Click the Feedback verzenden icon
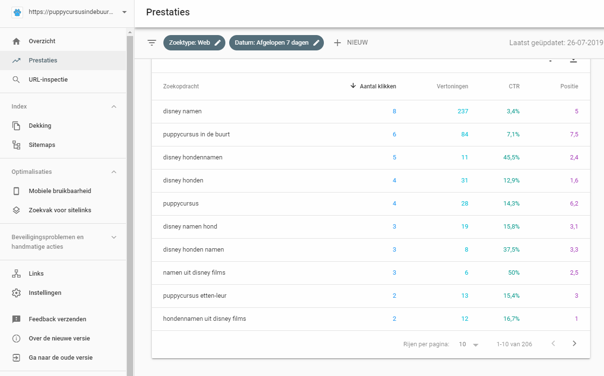The height and width of the screenshot is (376, 604). point(16,319)
